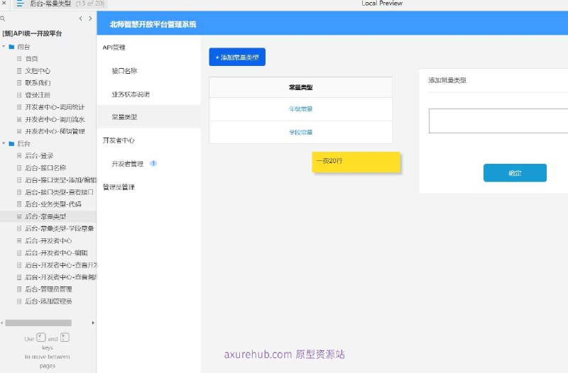Screen dimensions: 568x373
Task: Open the 首页 page in tree
Action: [31, 59]
